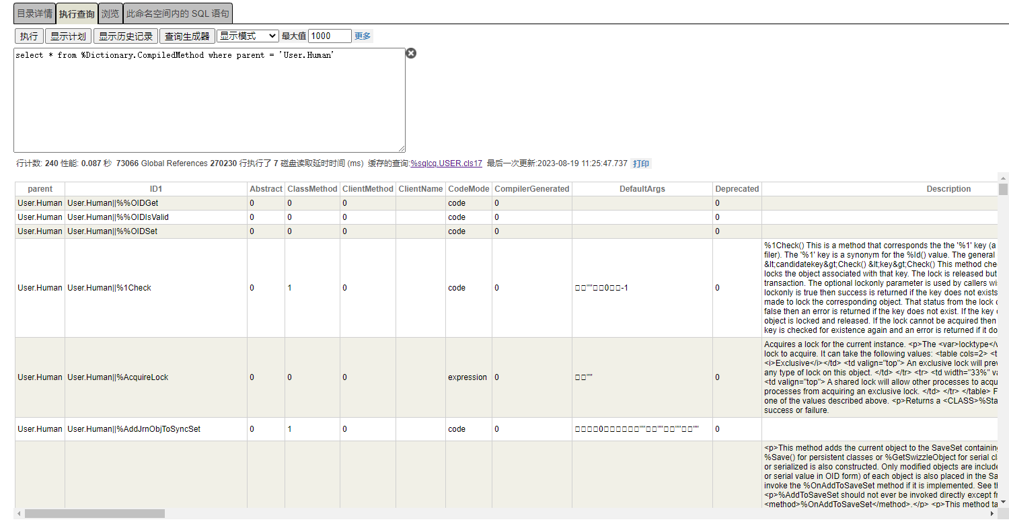Click the %AcquireLock description text
The height and width of the screenshot is (524, 1009).
click(880, 377)
